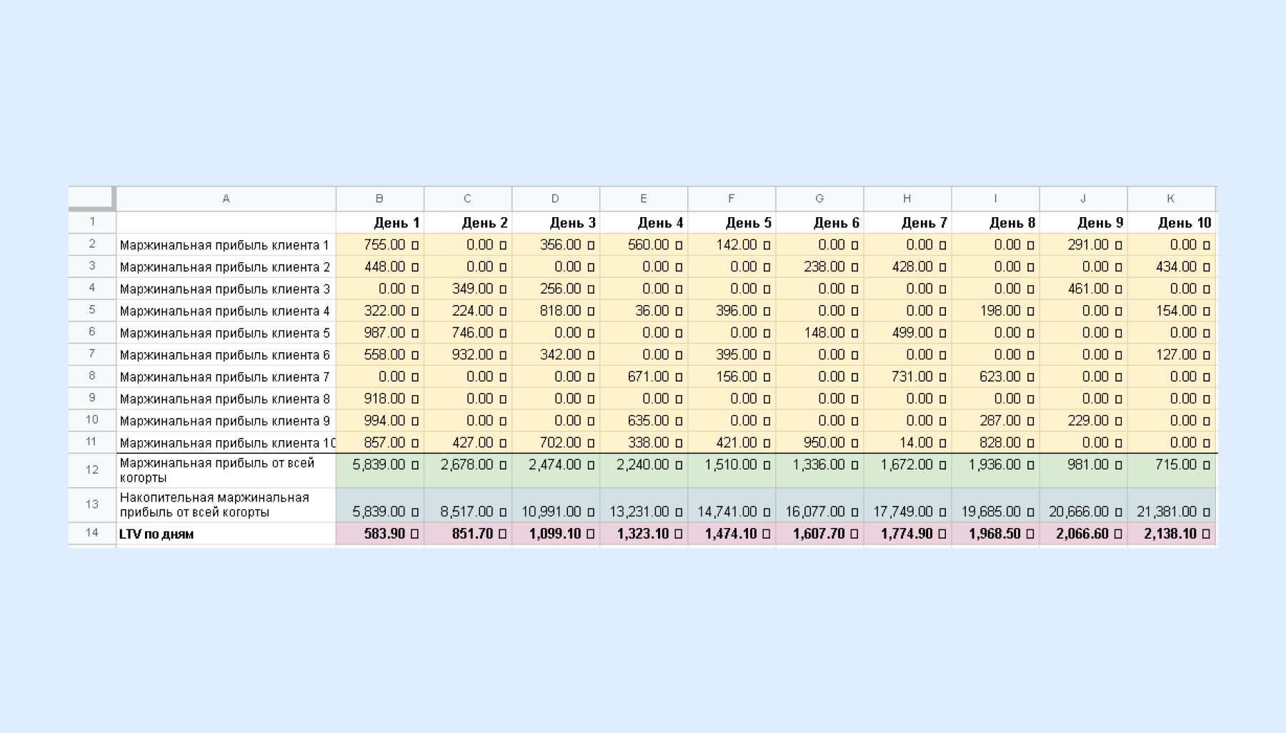Select row 14 header
The image size is (1286, 733).
(x=92, y=533)
